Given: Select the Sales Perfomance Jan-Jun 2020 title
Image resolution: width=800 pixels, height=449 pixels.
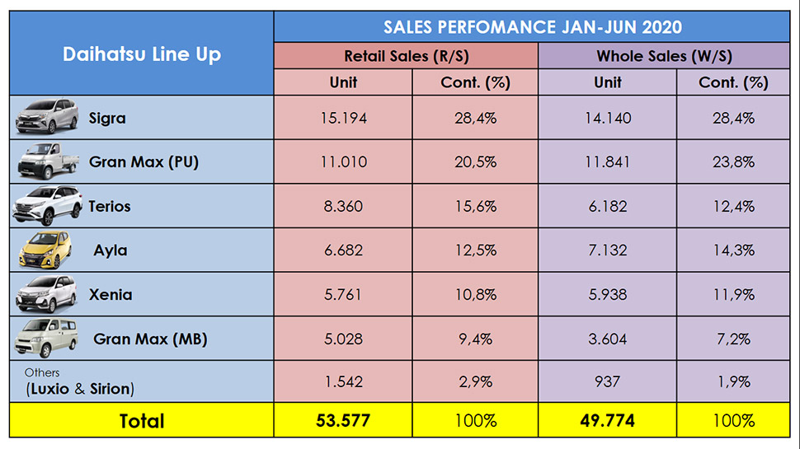Looking at the screenshot, I should point(532,27).
